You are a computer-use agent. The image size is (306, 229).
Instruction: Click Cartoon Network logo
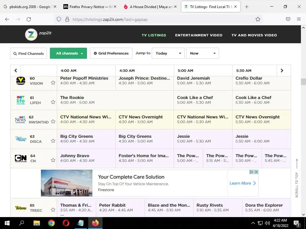coord(21,158)
